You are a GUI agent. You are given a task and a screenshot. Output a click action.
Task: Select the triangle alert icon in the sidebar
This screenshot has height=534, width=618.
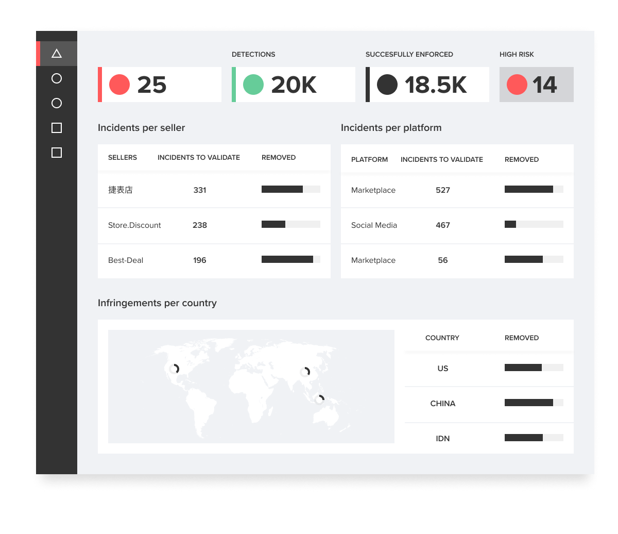click(x=57, y=53)
